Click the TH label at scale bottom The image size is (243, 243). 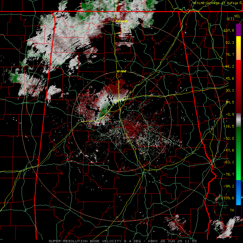click(232, 210)
